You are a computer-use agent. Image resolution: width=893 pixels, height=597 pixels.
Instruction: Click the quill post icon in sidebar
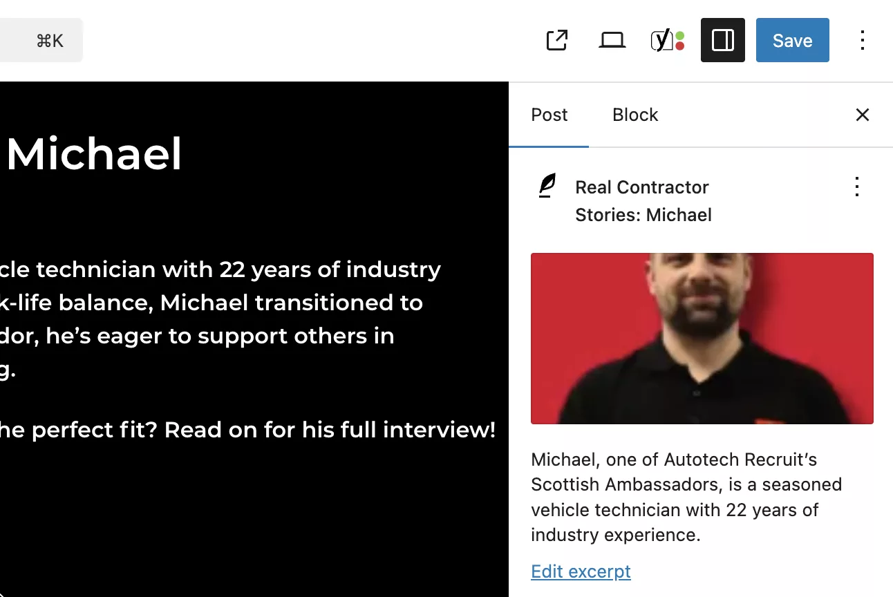point(547,187)
